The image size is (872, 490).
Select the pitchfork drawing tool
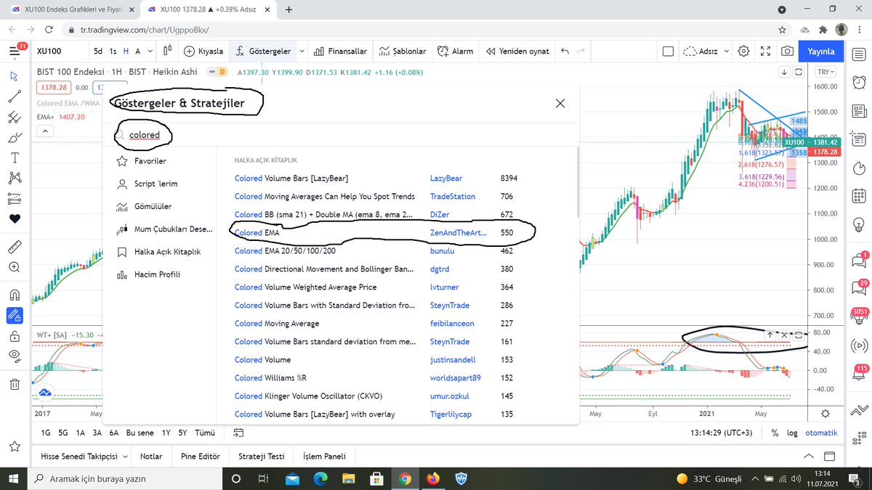click(15, 117)
